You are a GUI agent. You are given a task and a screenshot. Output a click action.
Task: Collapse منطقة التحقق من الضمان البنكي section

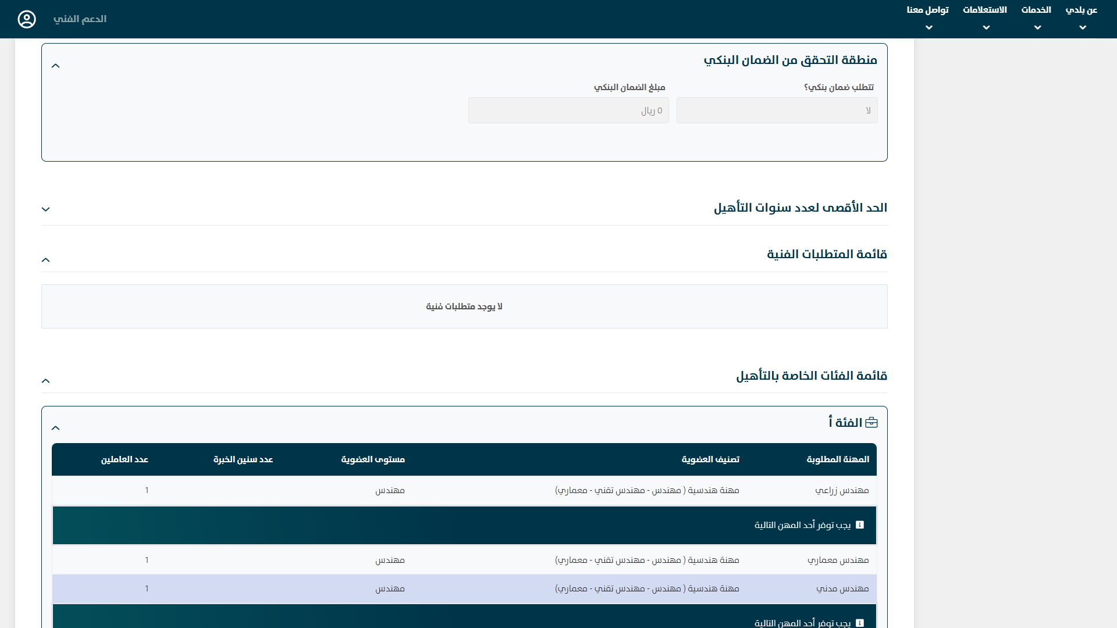pos(56,66)
